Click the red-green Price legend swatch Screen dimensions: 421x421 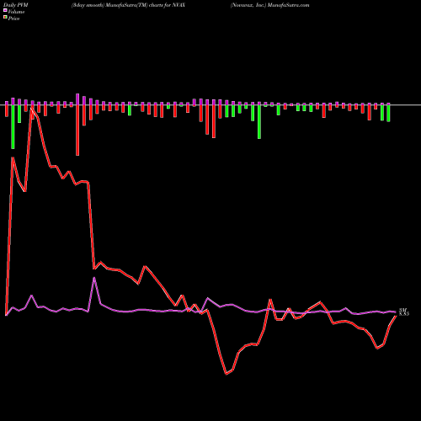point(5,18)
